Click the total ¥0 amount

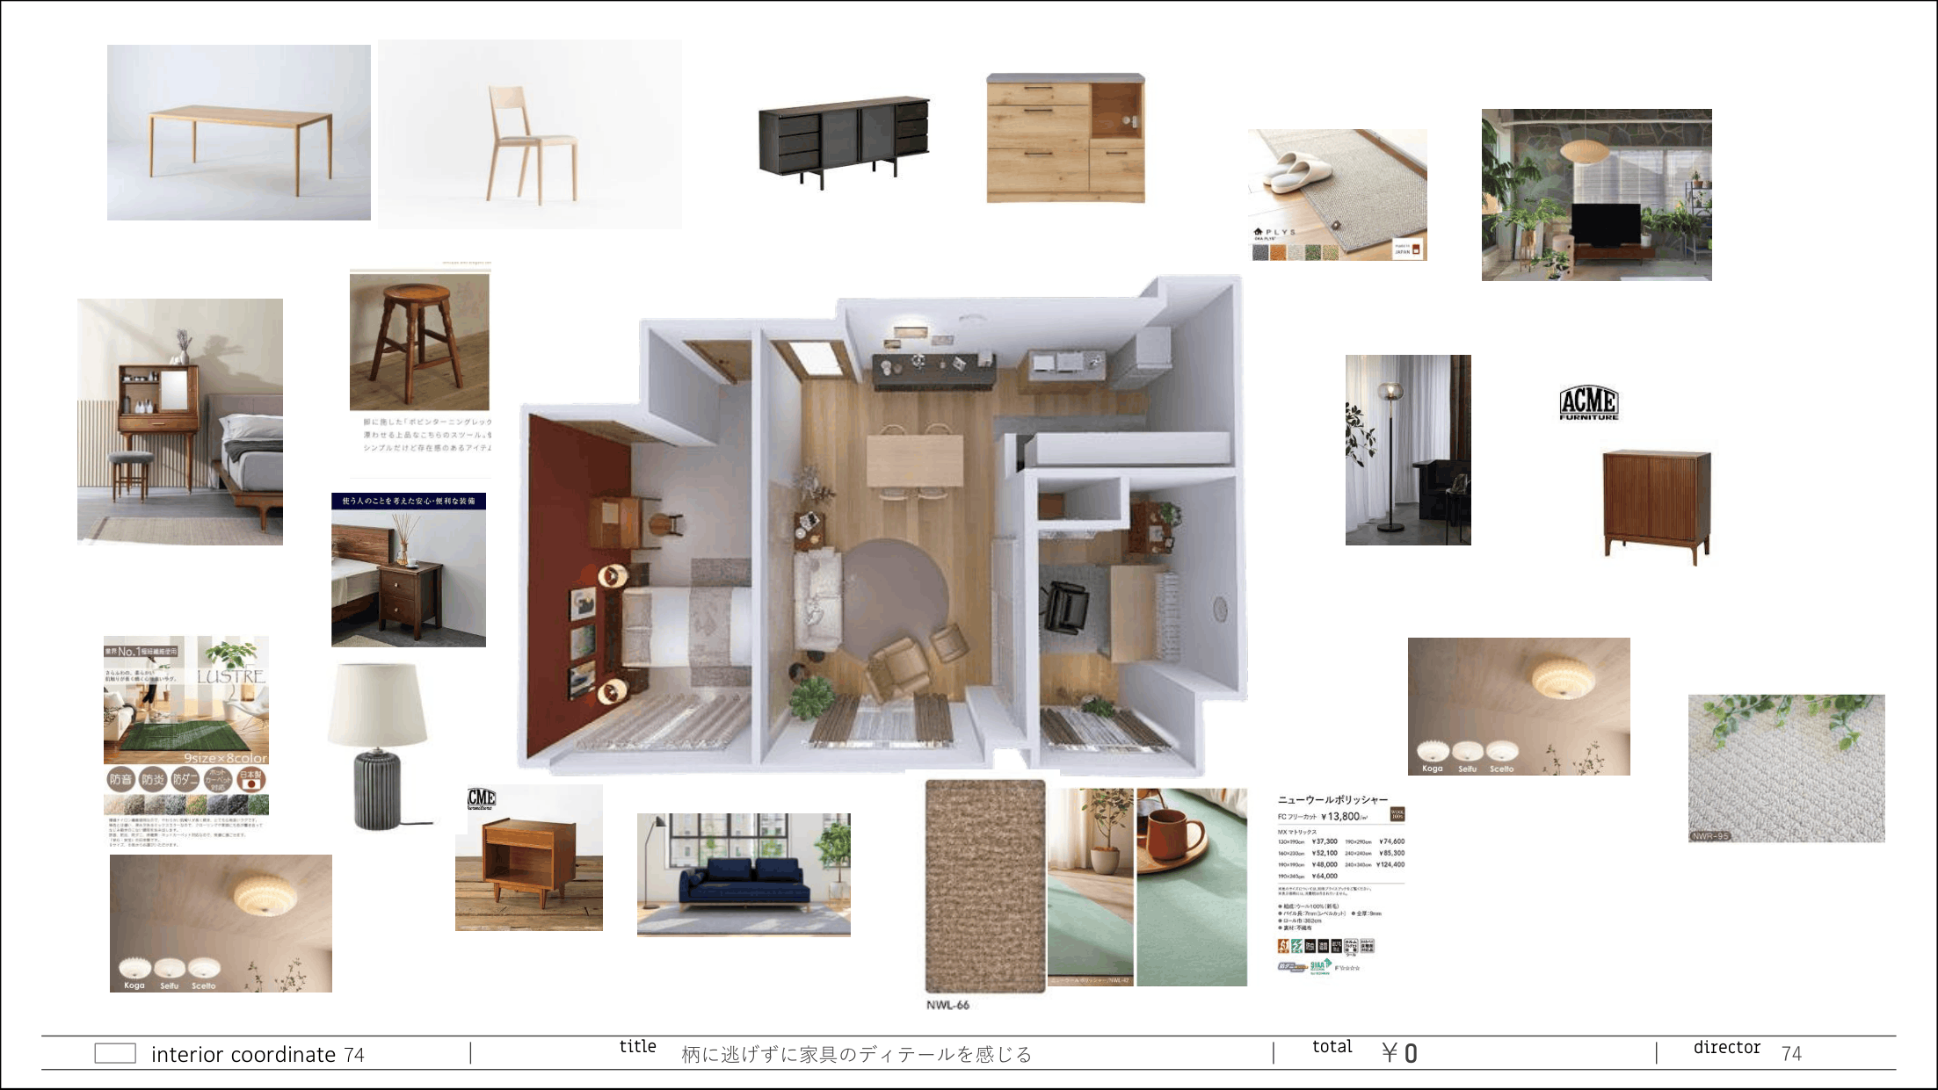click(x=1399, y=1053)
